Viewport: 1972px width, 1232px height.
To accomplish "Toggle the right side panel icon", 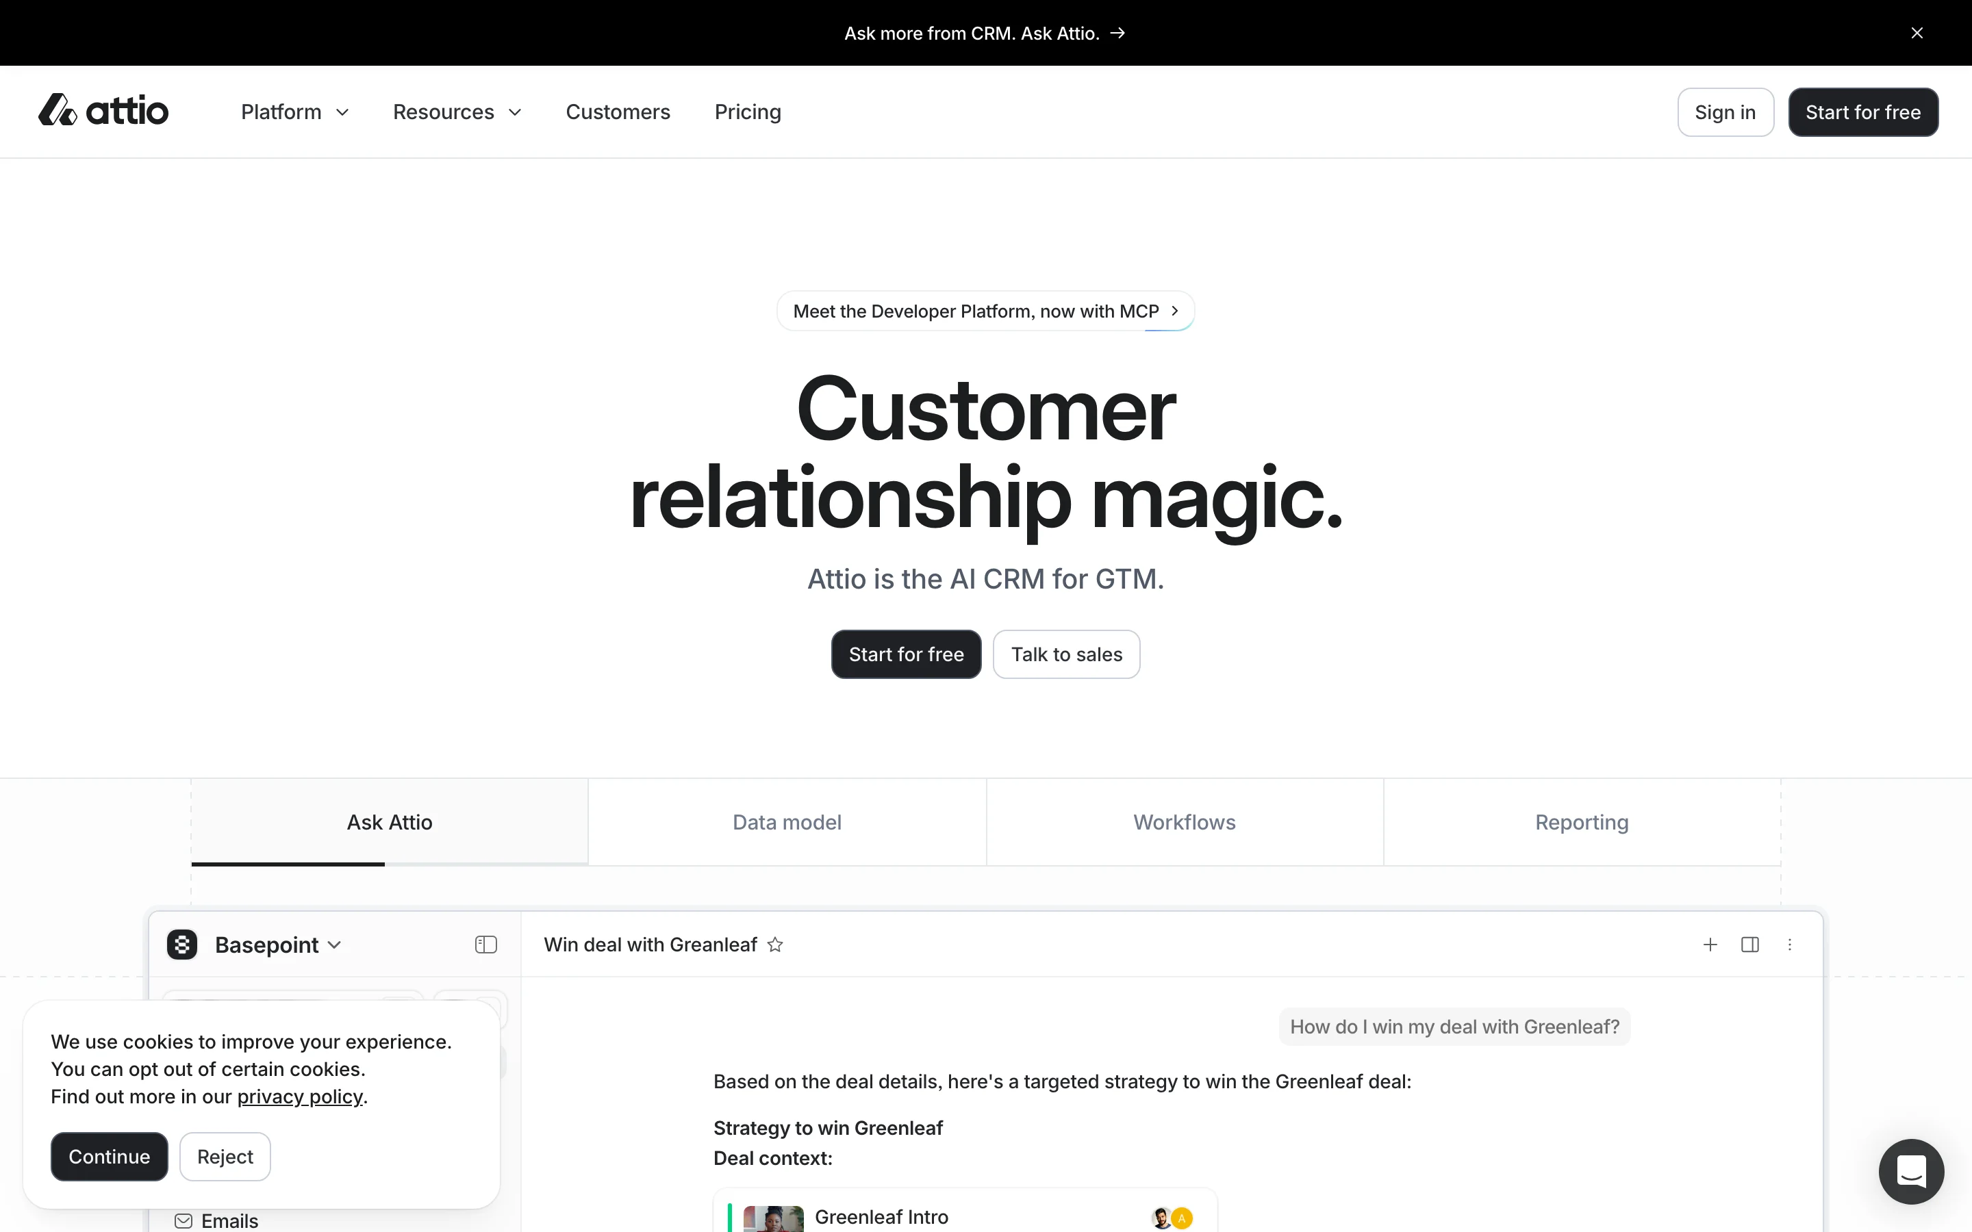I will (1749, 945).
